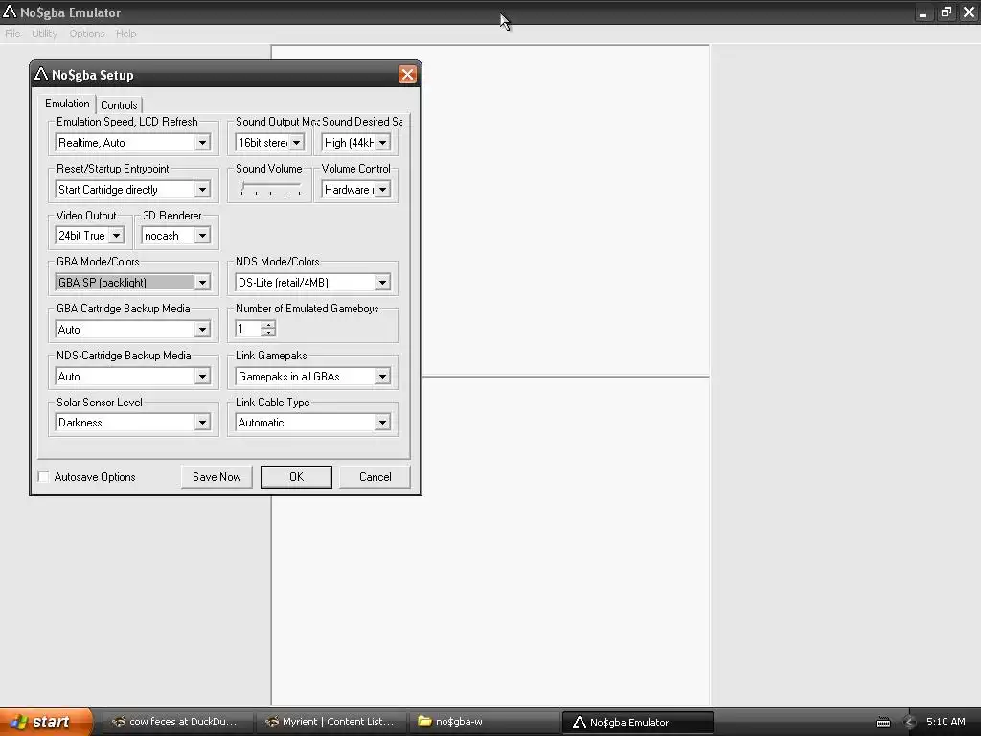Decrease Number of Emulated Gameboys with down arrow

pos(268,333)
